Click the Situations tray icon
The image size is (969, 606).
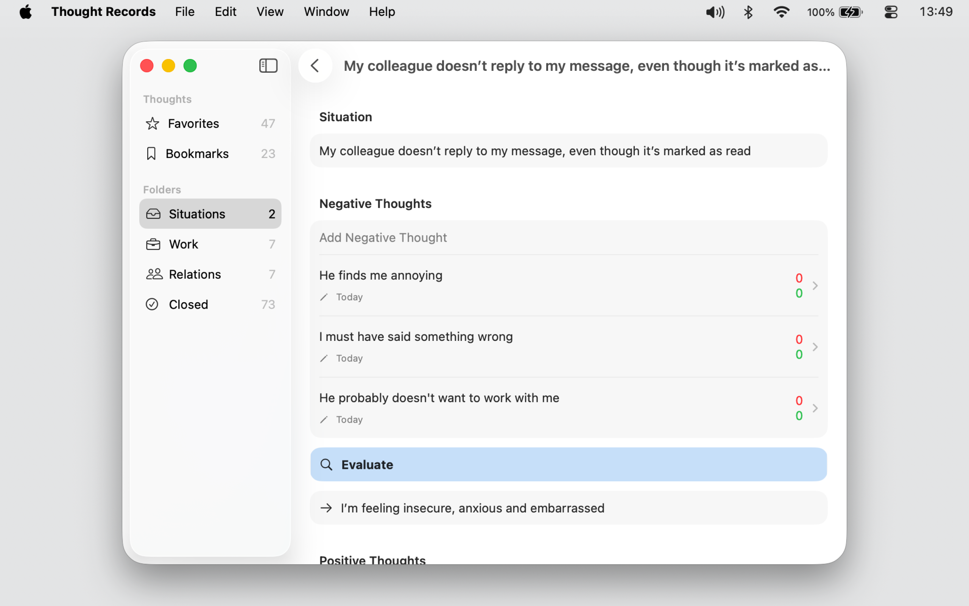pyautogui.click(x=153, y=214)
